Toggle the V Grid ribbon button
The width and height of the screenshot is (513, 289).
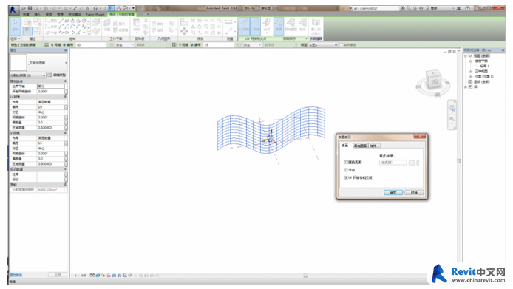pos(255,26)
